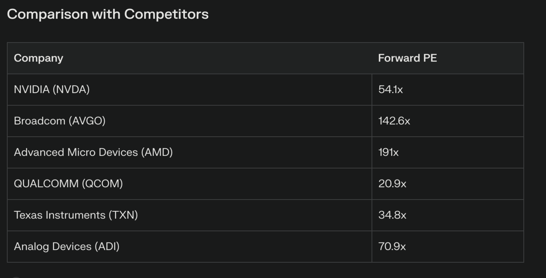Select the NVIDIA company name cell
The image size is (546, 278).
click(52, 89)
